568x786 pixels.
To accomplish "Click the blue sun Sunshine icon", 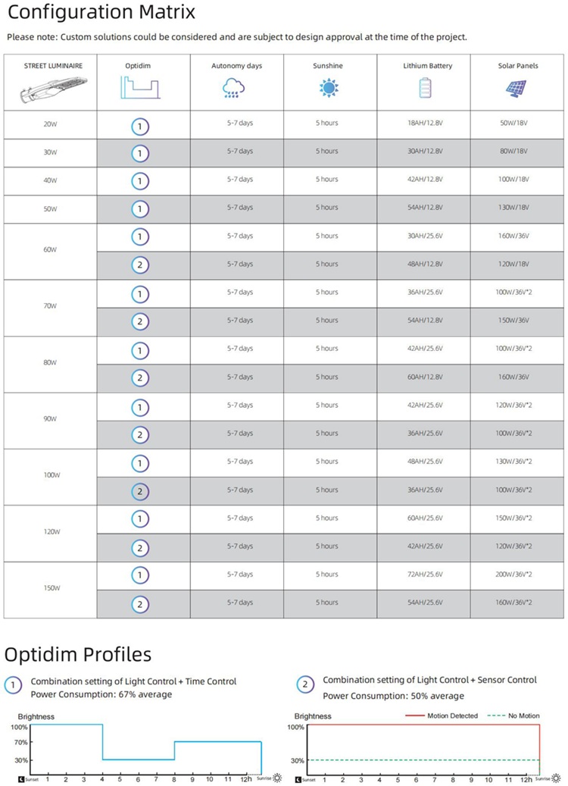I will pyautogui.click(x=327, y=89).
